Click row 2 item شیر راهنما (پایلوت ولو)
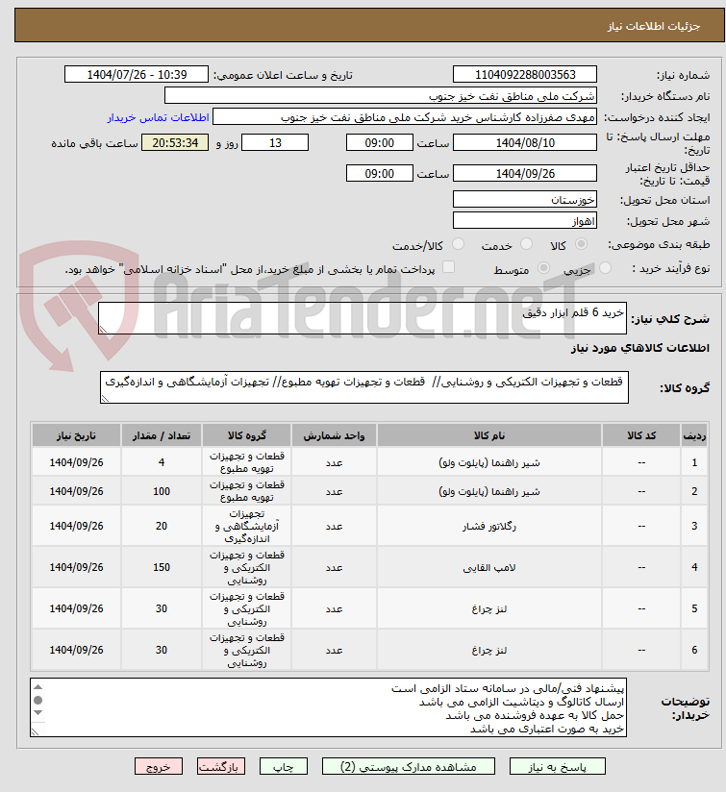The image size is (726, 792). tap(489, 491)
